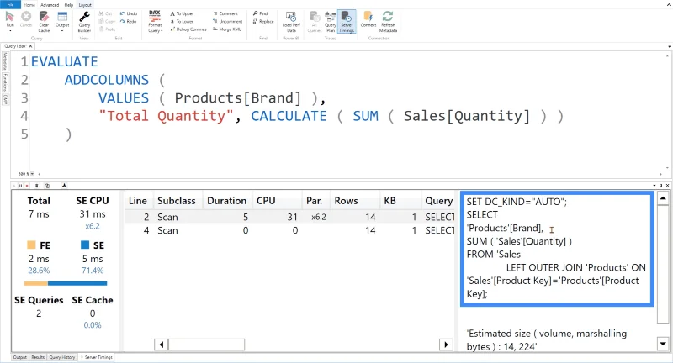This screenshot has width=673, height=363.
Task: Clear the trace results with trash icon
Action: tap(36, 186)
